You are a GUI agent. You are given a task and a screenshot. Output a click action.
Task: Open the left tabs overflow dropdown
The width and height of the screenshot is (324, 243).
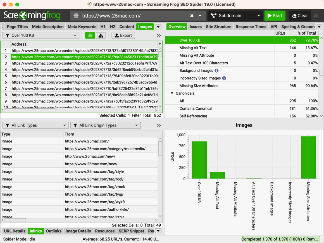click(x=158, y=27)
